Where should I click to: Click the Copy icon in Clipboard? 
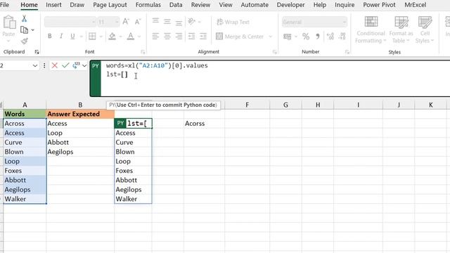[x=25, y=30]
